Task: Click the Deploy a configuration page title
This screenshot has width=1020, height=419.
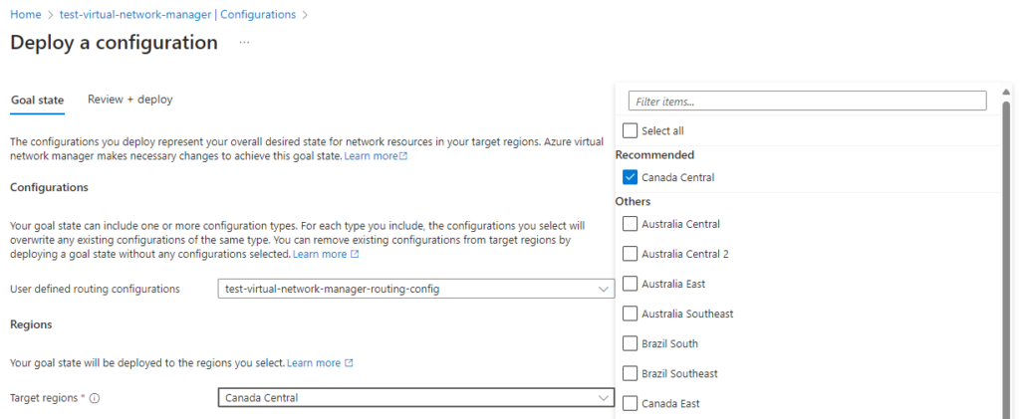Action: point(114,42)
